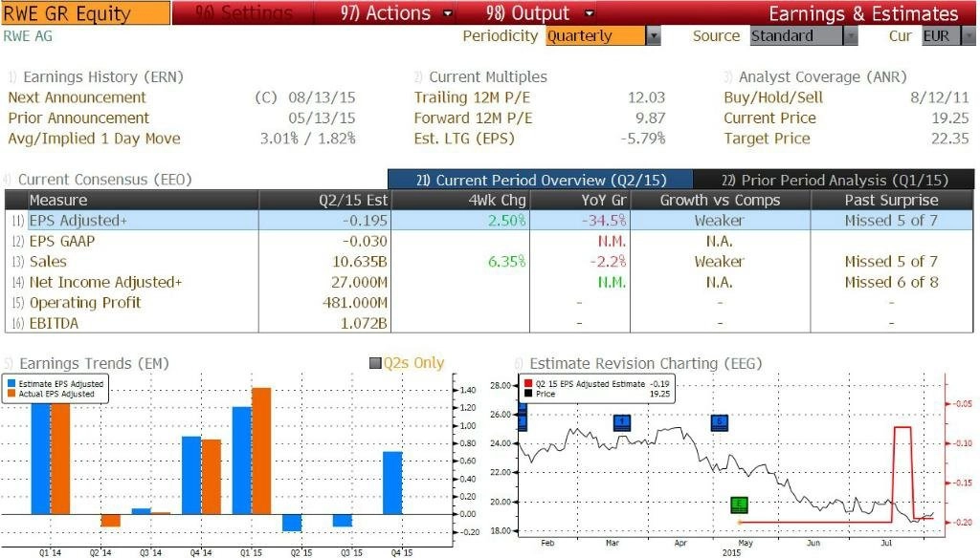Select the EPS GAAP row
The height and width of the screenshot is (558, 980).
(x=489, y=241)
